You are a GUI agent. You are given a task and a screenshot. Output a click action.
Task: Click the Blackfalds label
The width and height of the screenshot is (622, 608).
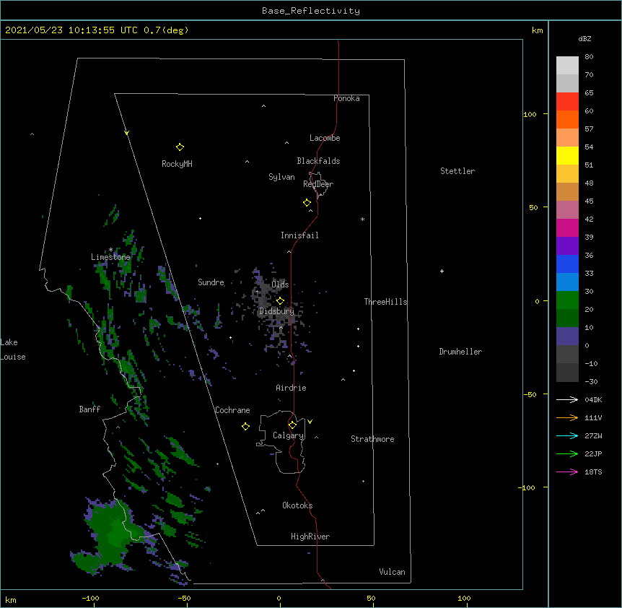318,161
